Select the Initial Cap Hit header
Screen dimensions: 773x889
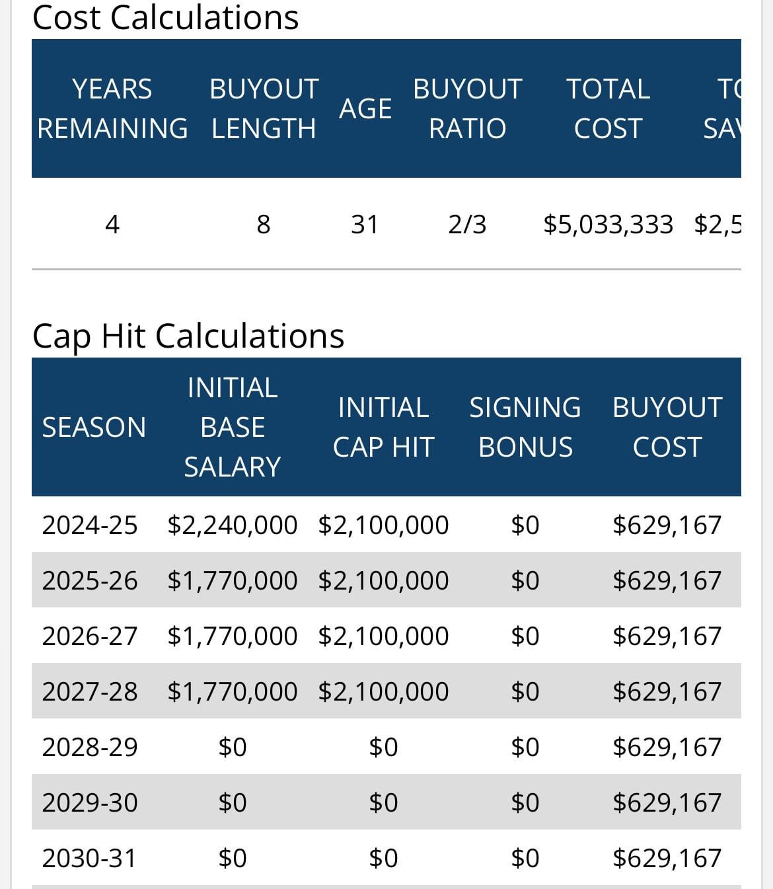383,427
